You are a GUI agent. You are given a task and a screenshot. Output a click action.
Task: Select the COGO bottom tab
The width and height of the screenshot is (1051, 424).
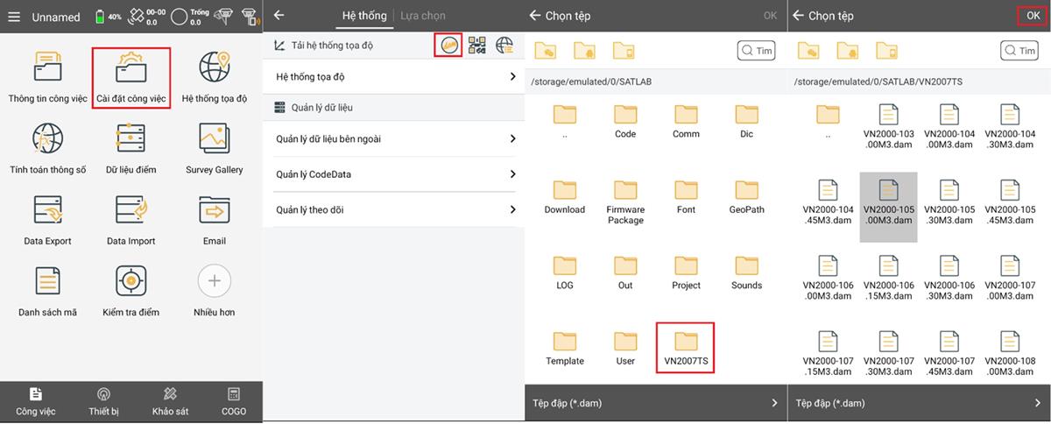[x=233, y=401]
